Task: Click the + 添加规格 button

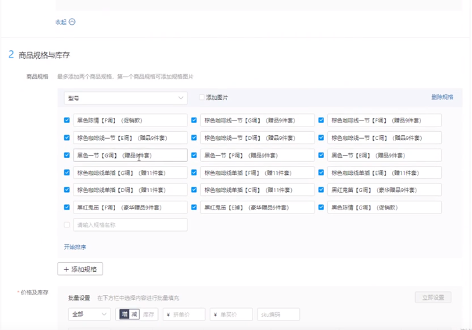Action: [80, 269]
